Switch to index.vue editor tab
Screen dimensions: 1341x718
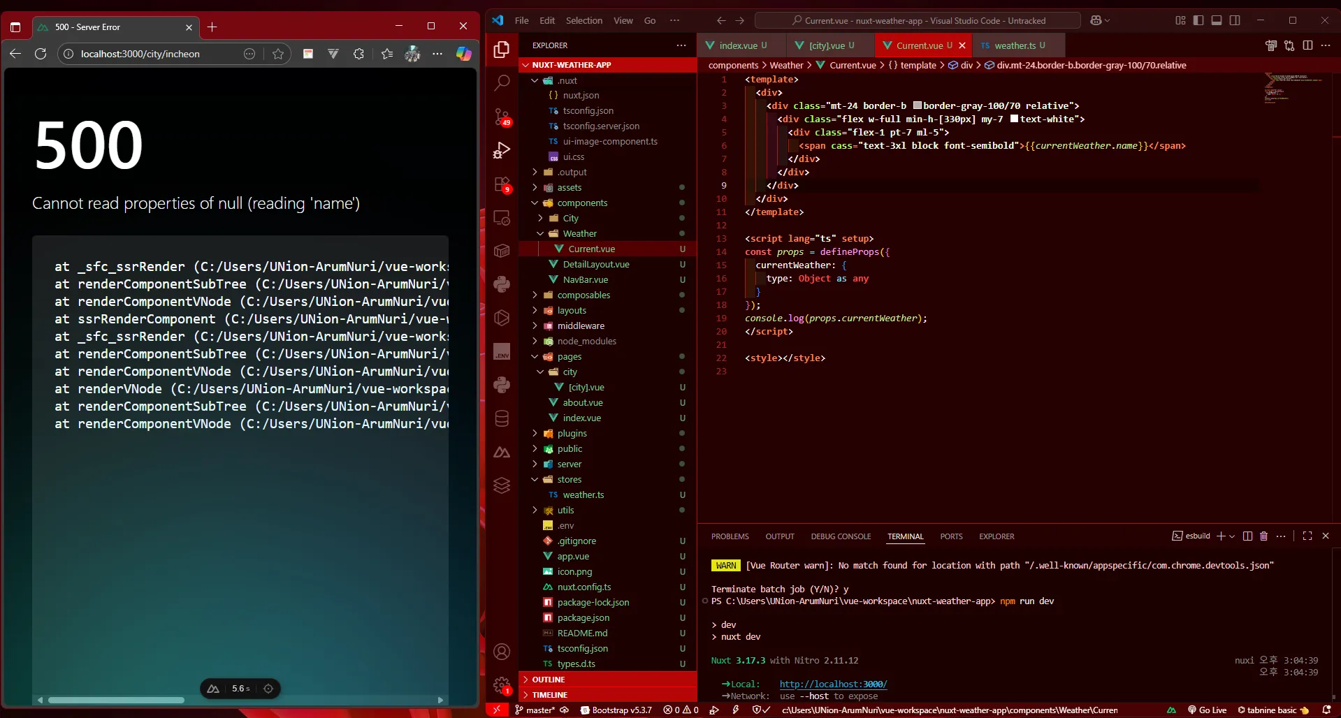click(x=742, y=45)
